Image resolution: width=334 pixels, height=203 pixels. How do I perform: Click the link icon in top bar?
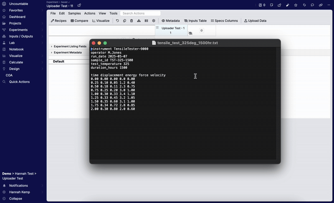321,5
